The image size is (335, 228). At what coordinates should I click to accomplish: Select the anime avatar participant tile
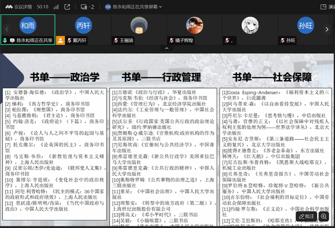click(250, 26)
